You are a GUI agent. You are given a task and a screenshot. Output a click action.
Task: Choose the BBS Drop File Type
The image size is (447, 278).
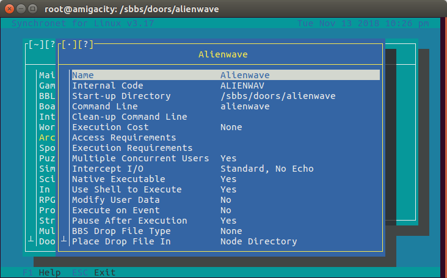pos(226,231)
